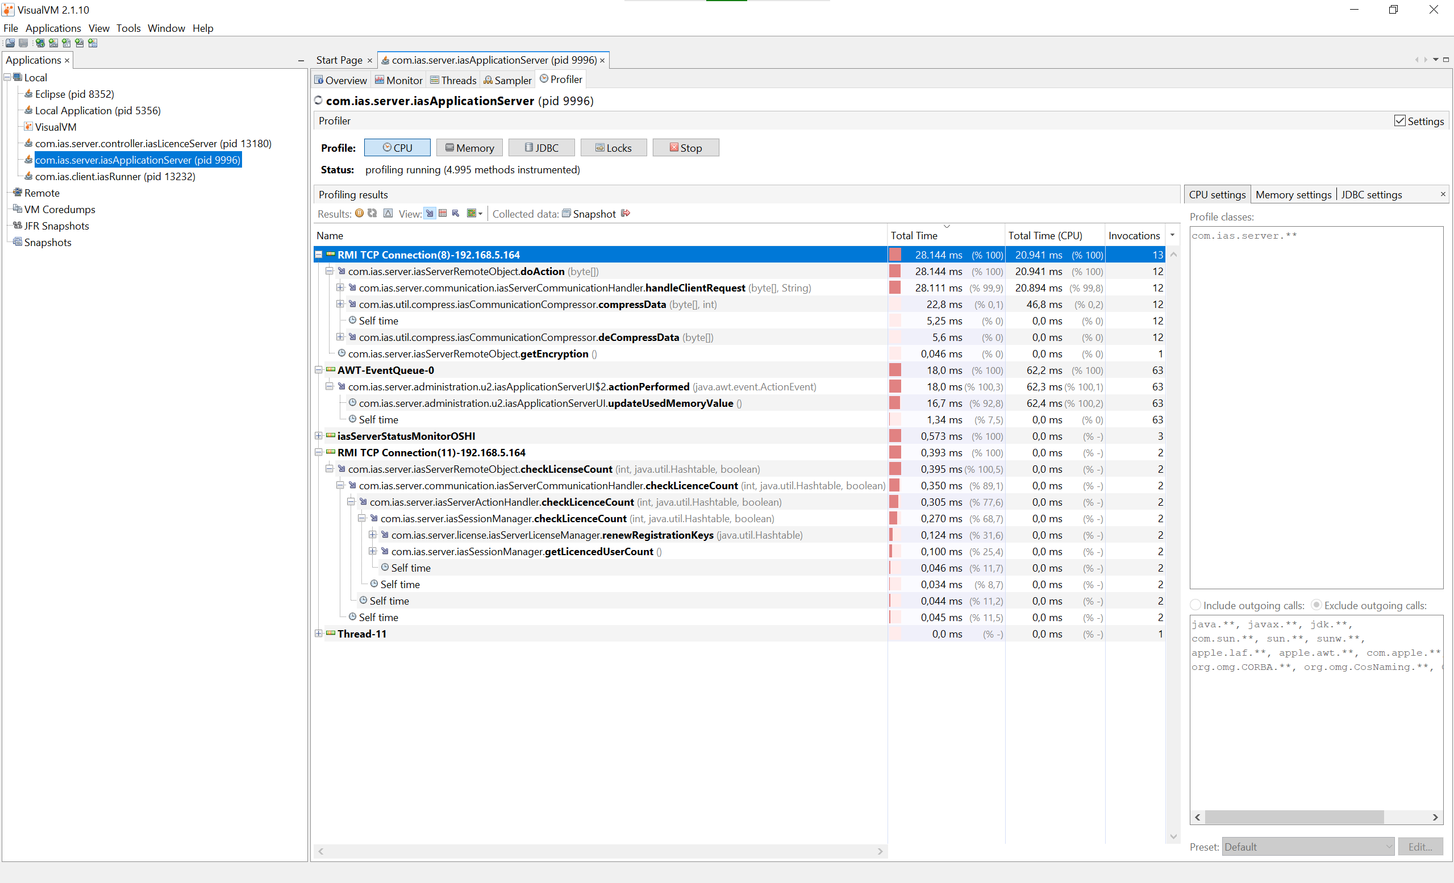1454x883 pixels.
Task: Expand the Thread-11 node
Action: [x=319, y=634]
